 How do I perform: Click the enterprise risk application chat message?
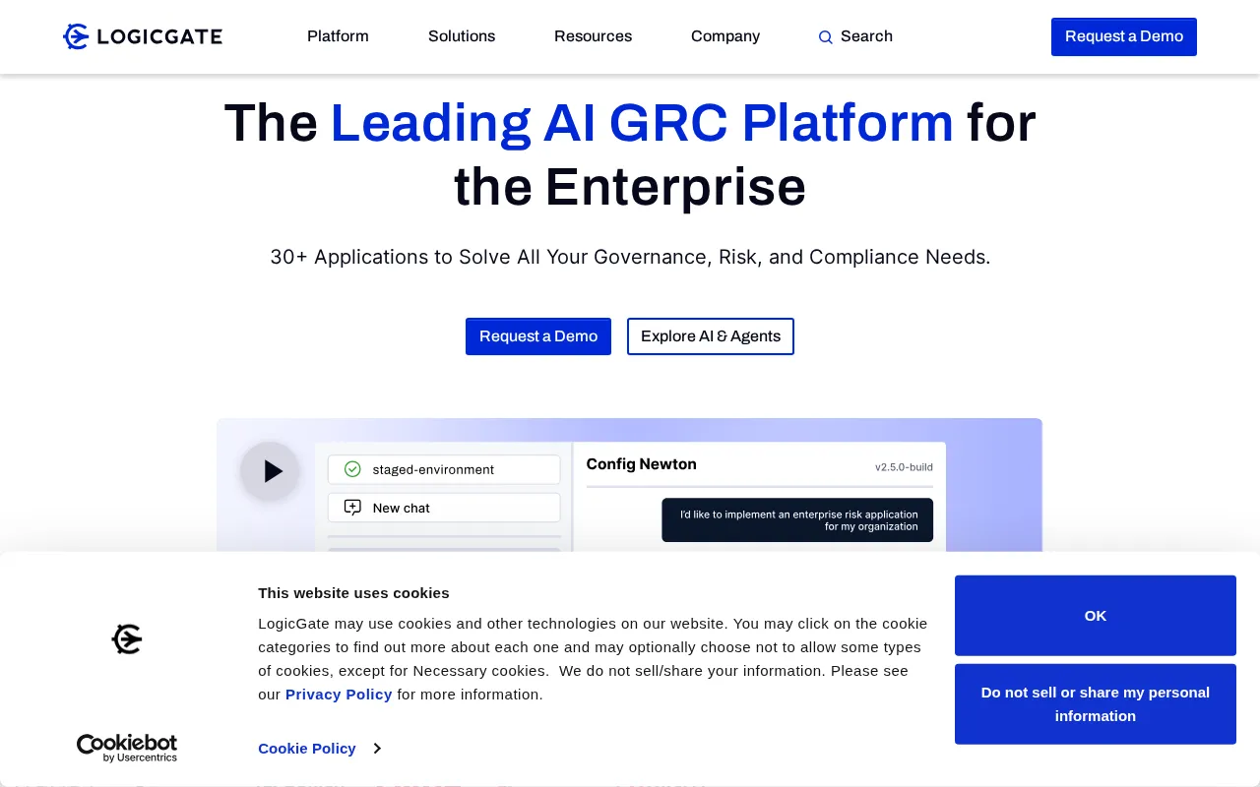(x=797, y=520)
